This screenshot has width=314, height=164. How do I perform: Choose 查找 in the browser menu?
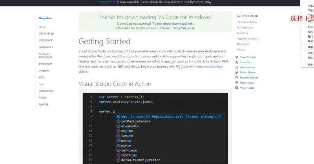coord(310,36)
